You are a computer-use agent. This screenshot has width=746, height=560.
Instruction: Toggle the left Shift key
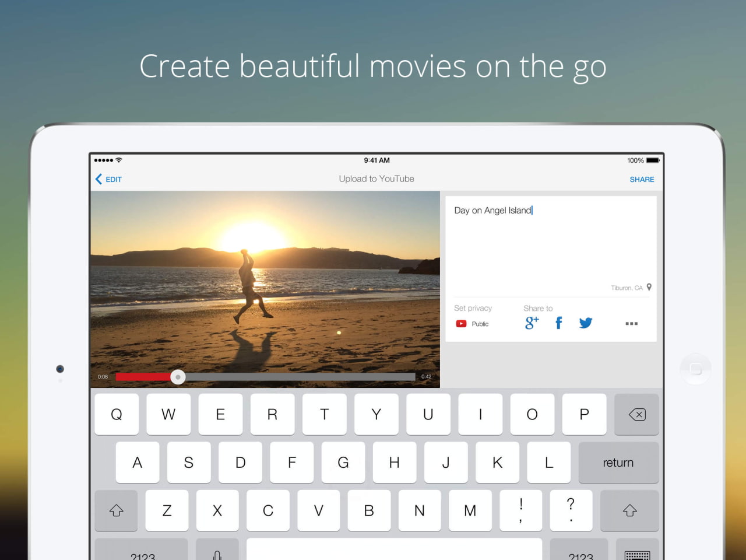pyautogui.click(x=117, y=510)
